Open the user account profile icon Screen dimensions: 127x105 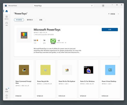tap(103, 6)
